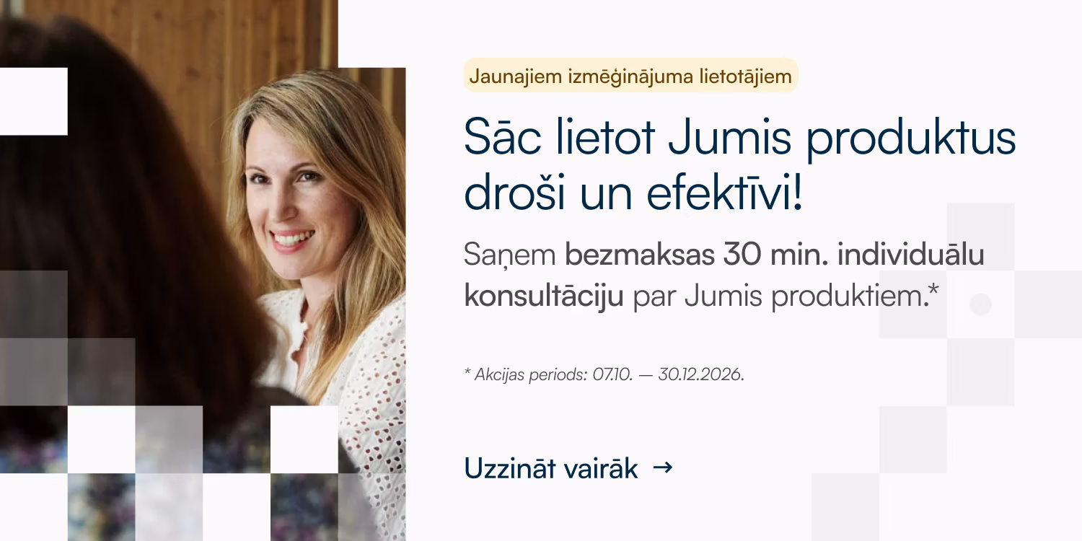Select the 'Jaunajiem izmēģinājuma lietotājiem' badge
1082x541 pixels.
click(x=630, y=76)
